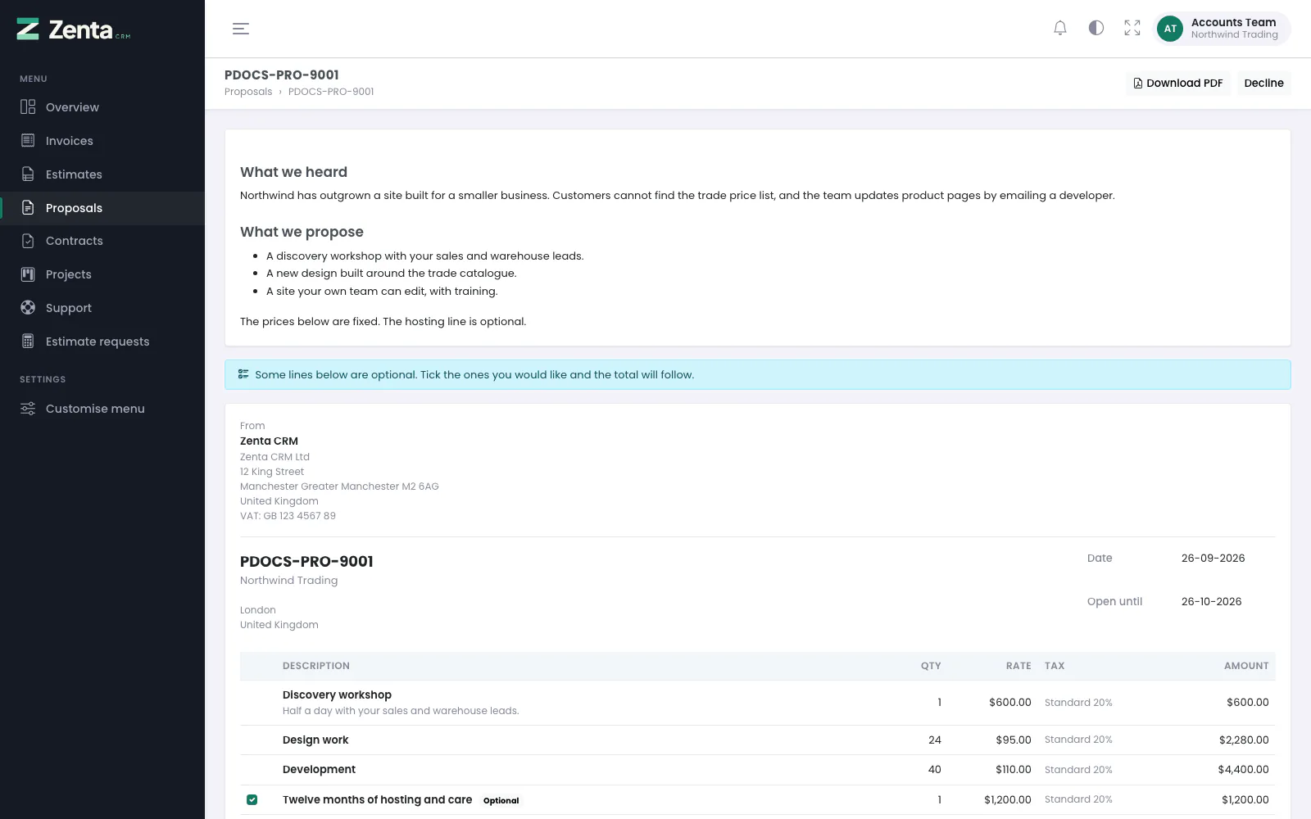Click the checklist icon in info banner

click(243, 374)
